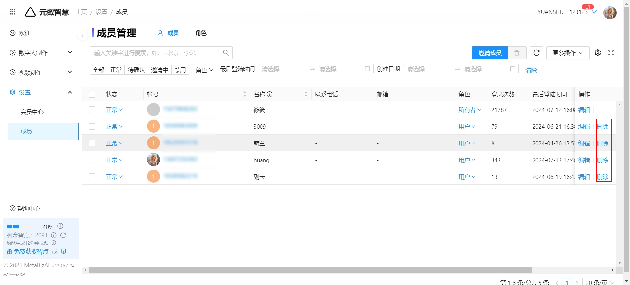Screen dimensions: 630x285
Task: Sort by 帐号 column arrows
Action: point(245,94)
